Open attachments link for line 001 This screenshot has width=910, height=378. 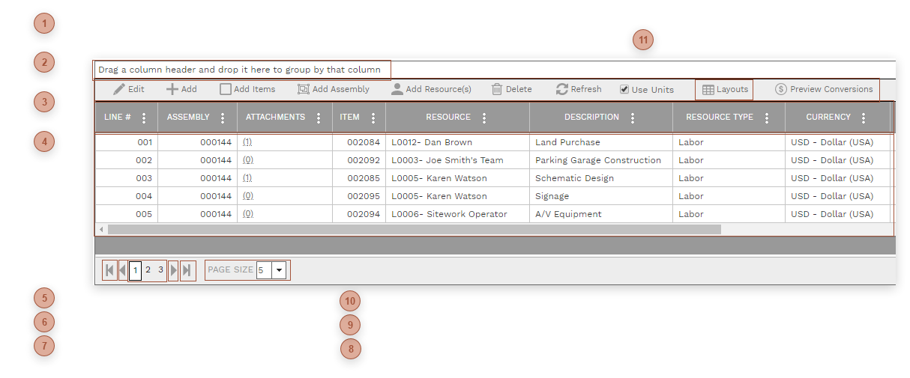pos(247,142)
